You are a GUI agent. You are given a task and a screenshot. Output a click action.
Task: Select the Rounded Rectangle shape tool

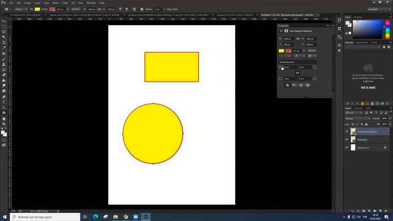pyautogui.click(x=4, y=113)
